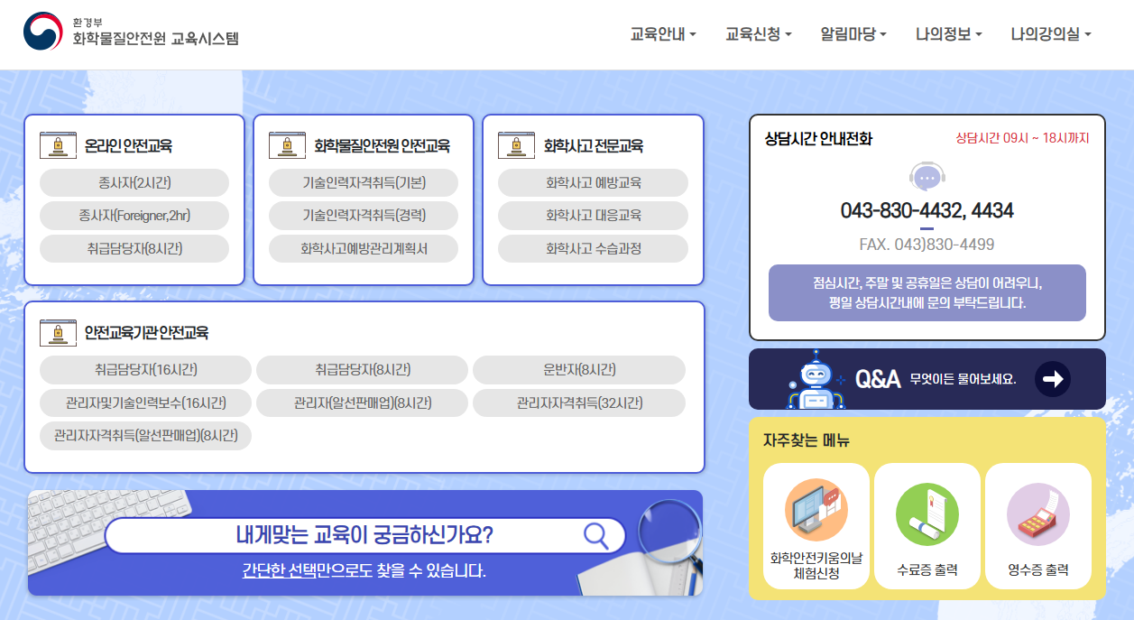Click the 온라인 안전교육 heading

point(128,145)
